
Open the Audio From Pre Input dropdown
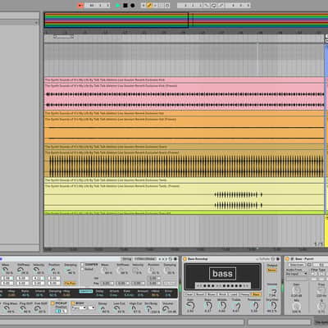(297, 274)
